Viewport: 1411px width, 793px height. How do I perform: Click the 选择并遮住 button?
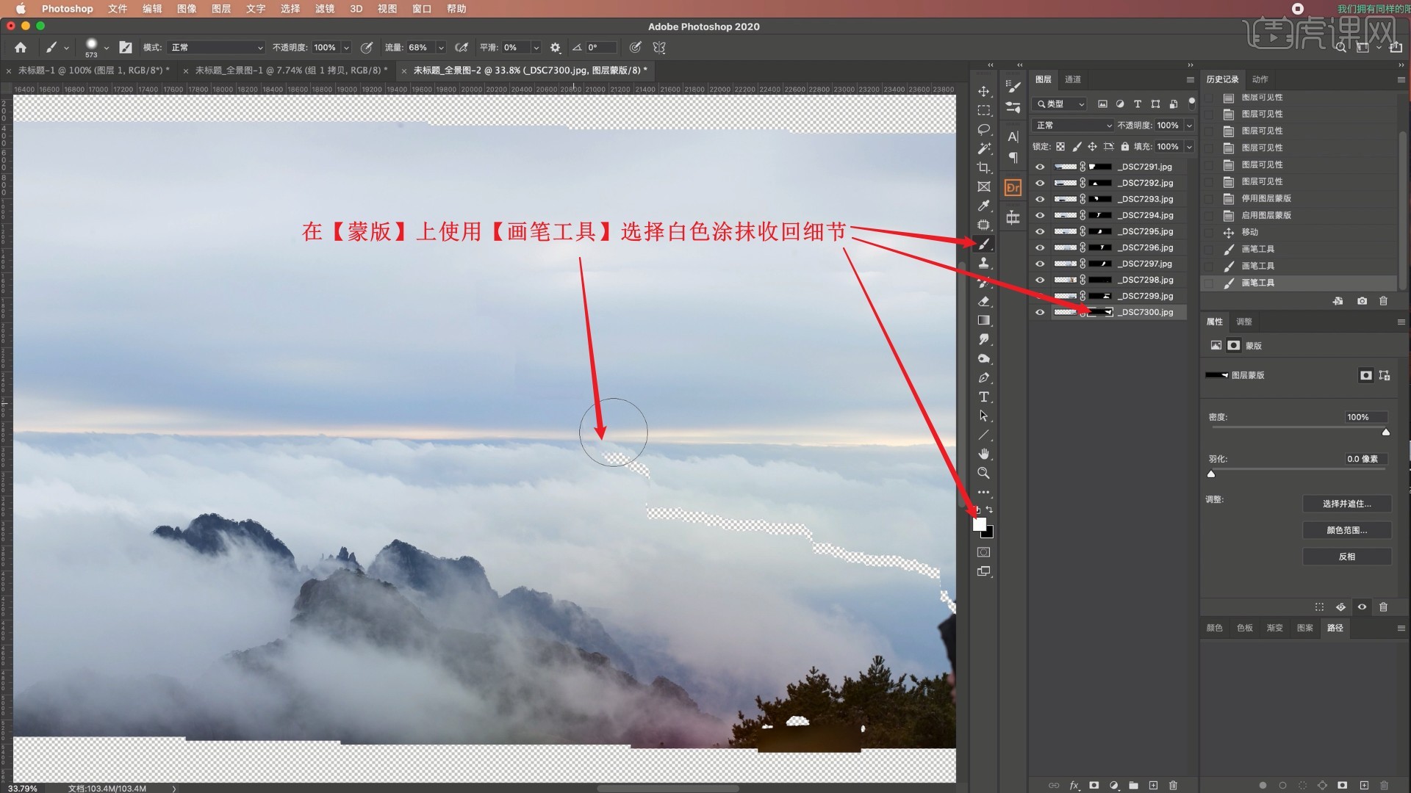coord(1346,504)
